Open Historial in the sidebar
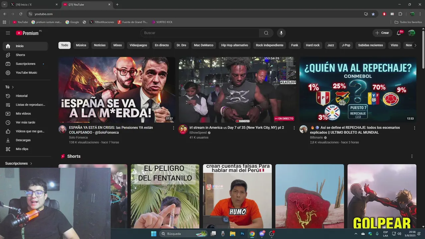The image size is (425, 239). (x=25, y=96)
